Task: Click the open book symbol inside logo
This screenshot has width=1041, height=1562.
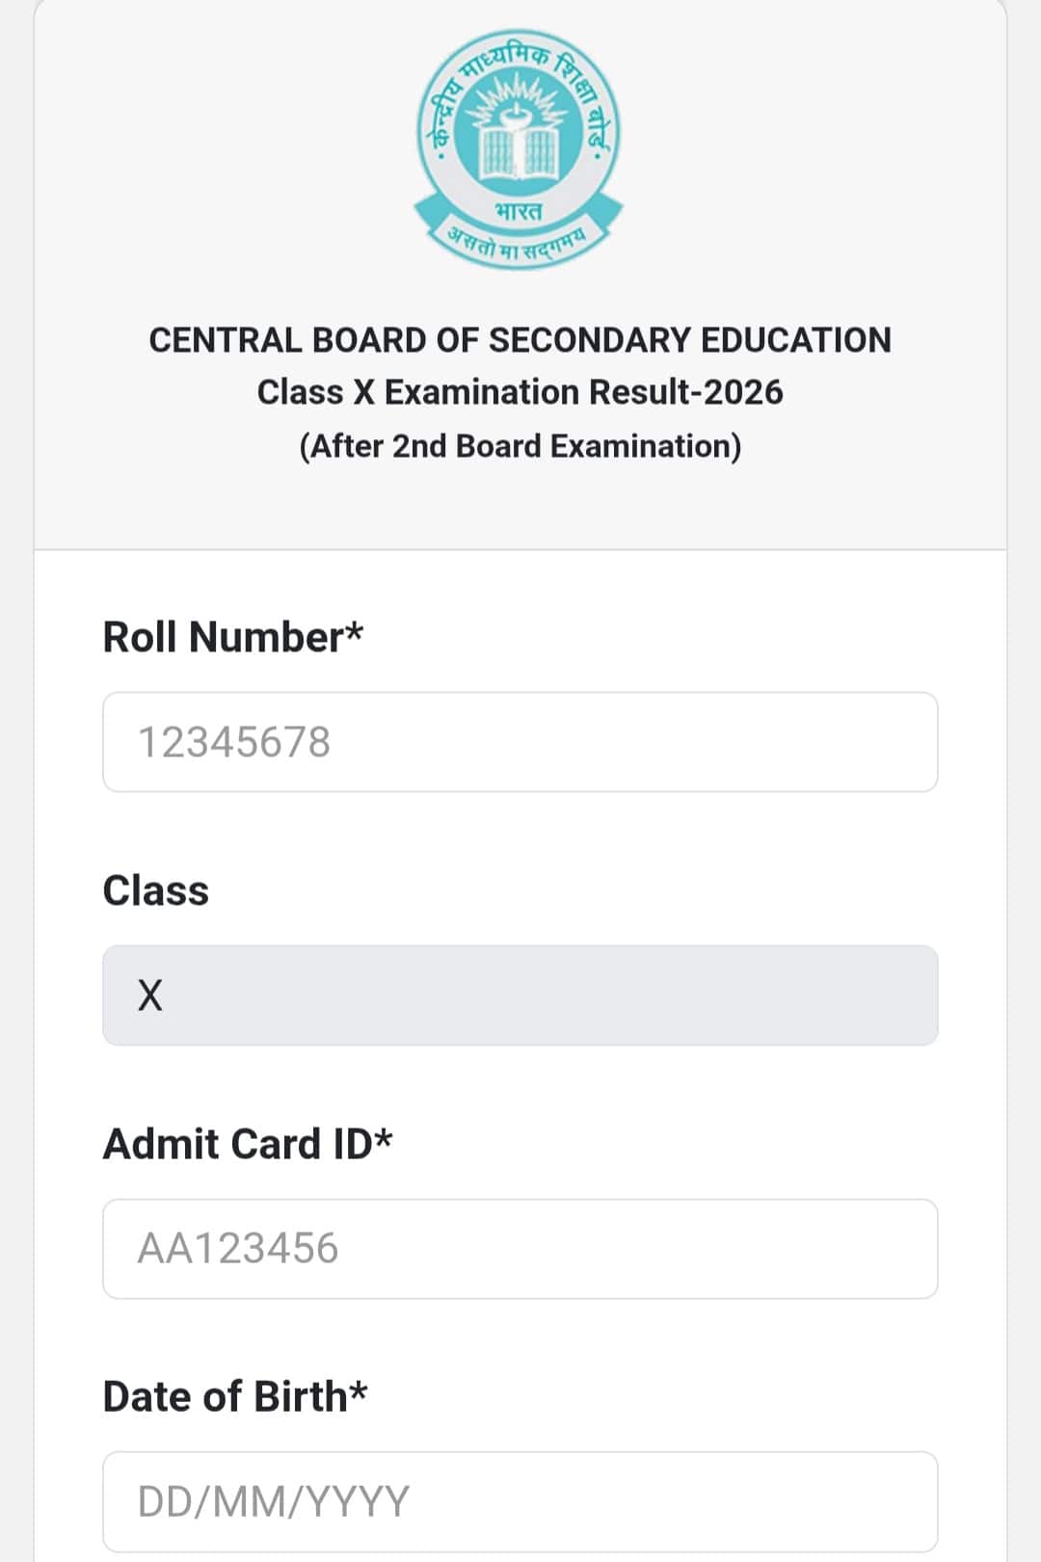Action: click(519, 152)
